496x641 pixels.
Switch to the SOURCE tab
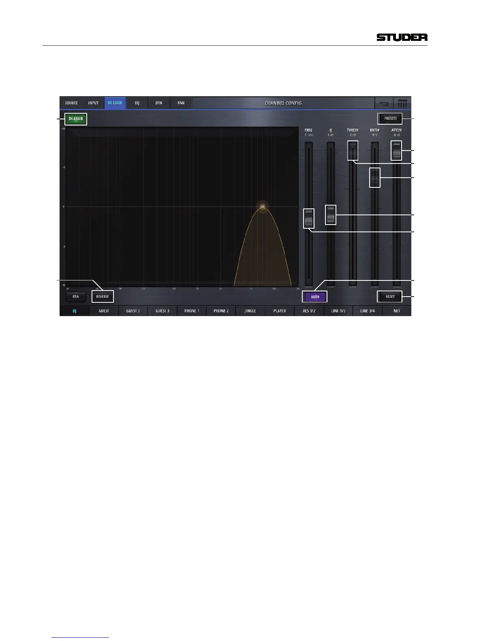point(71,103)
